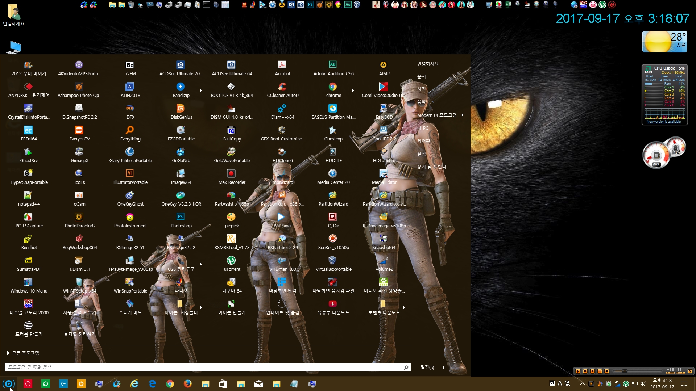Open notepad++ editor

point(29,199)
